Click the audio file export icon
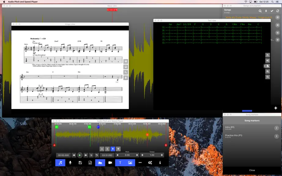The image size is (282, 176). (90, 163)
